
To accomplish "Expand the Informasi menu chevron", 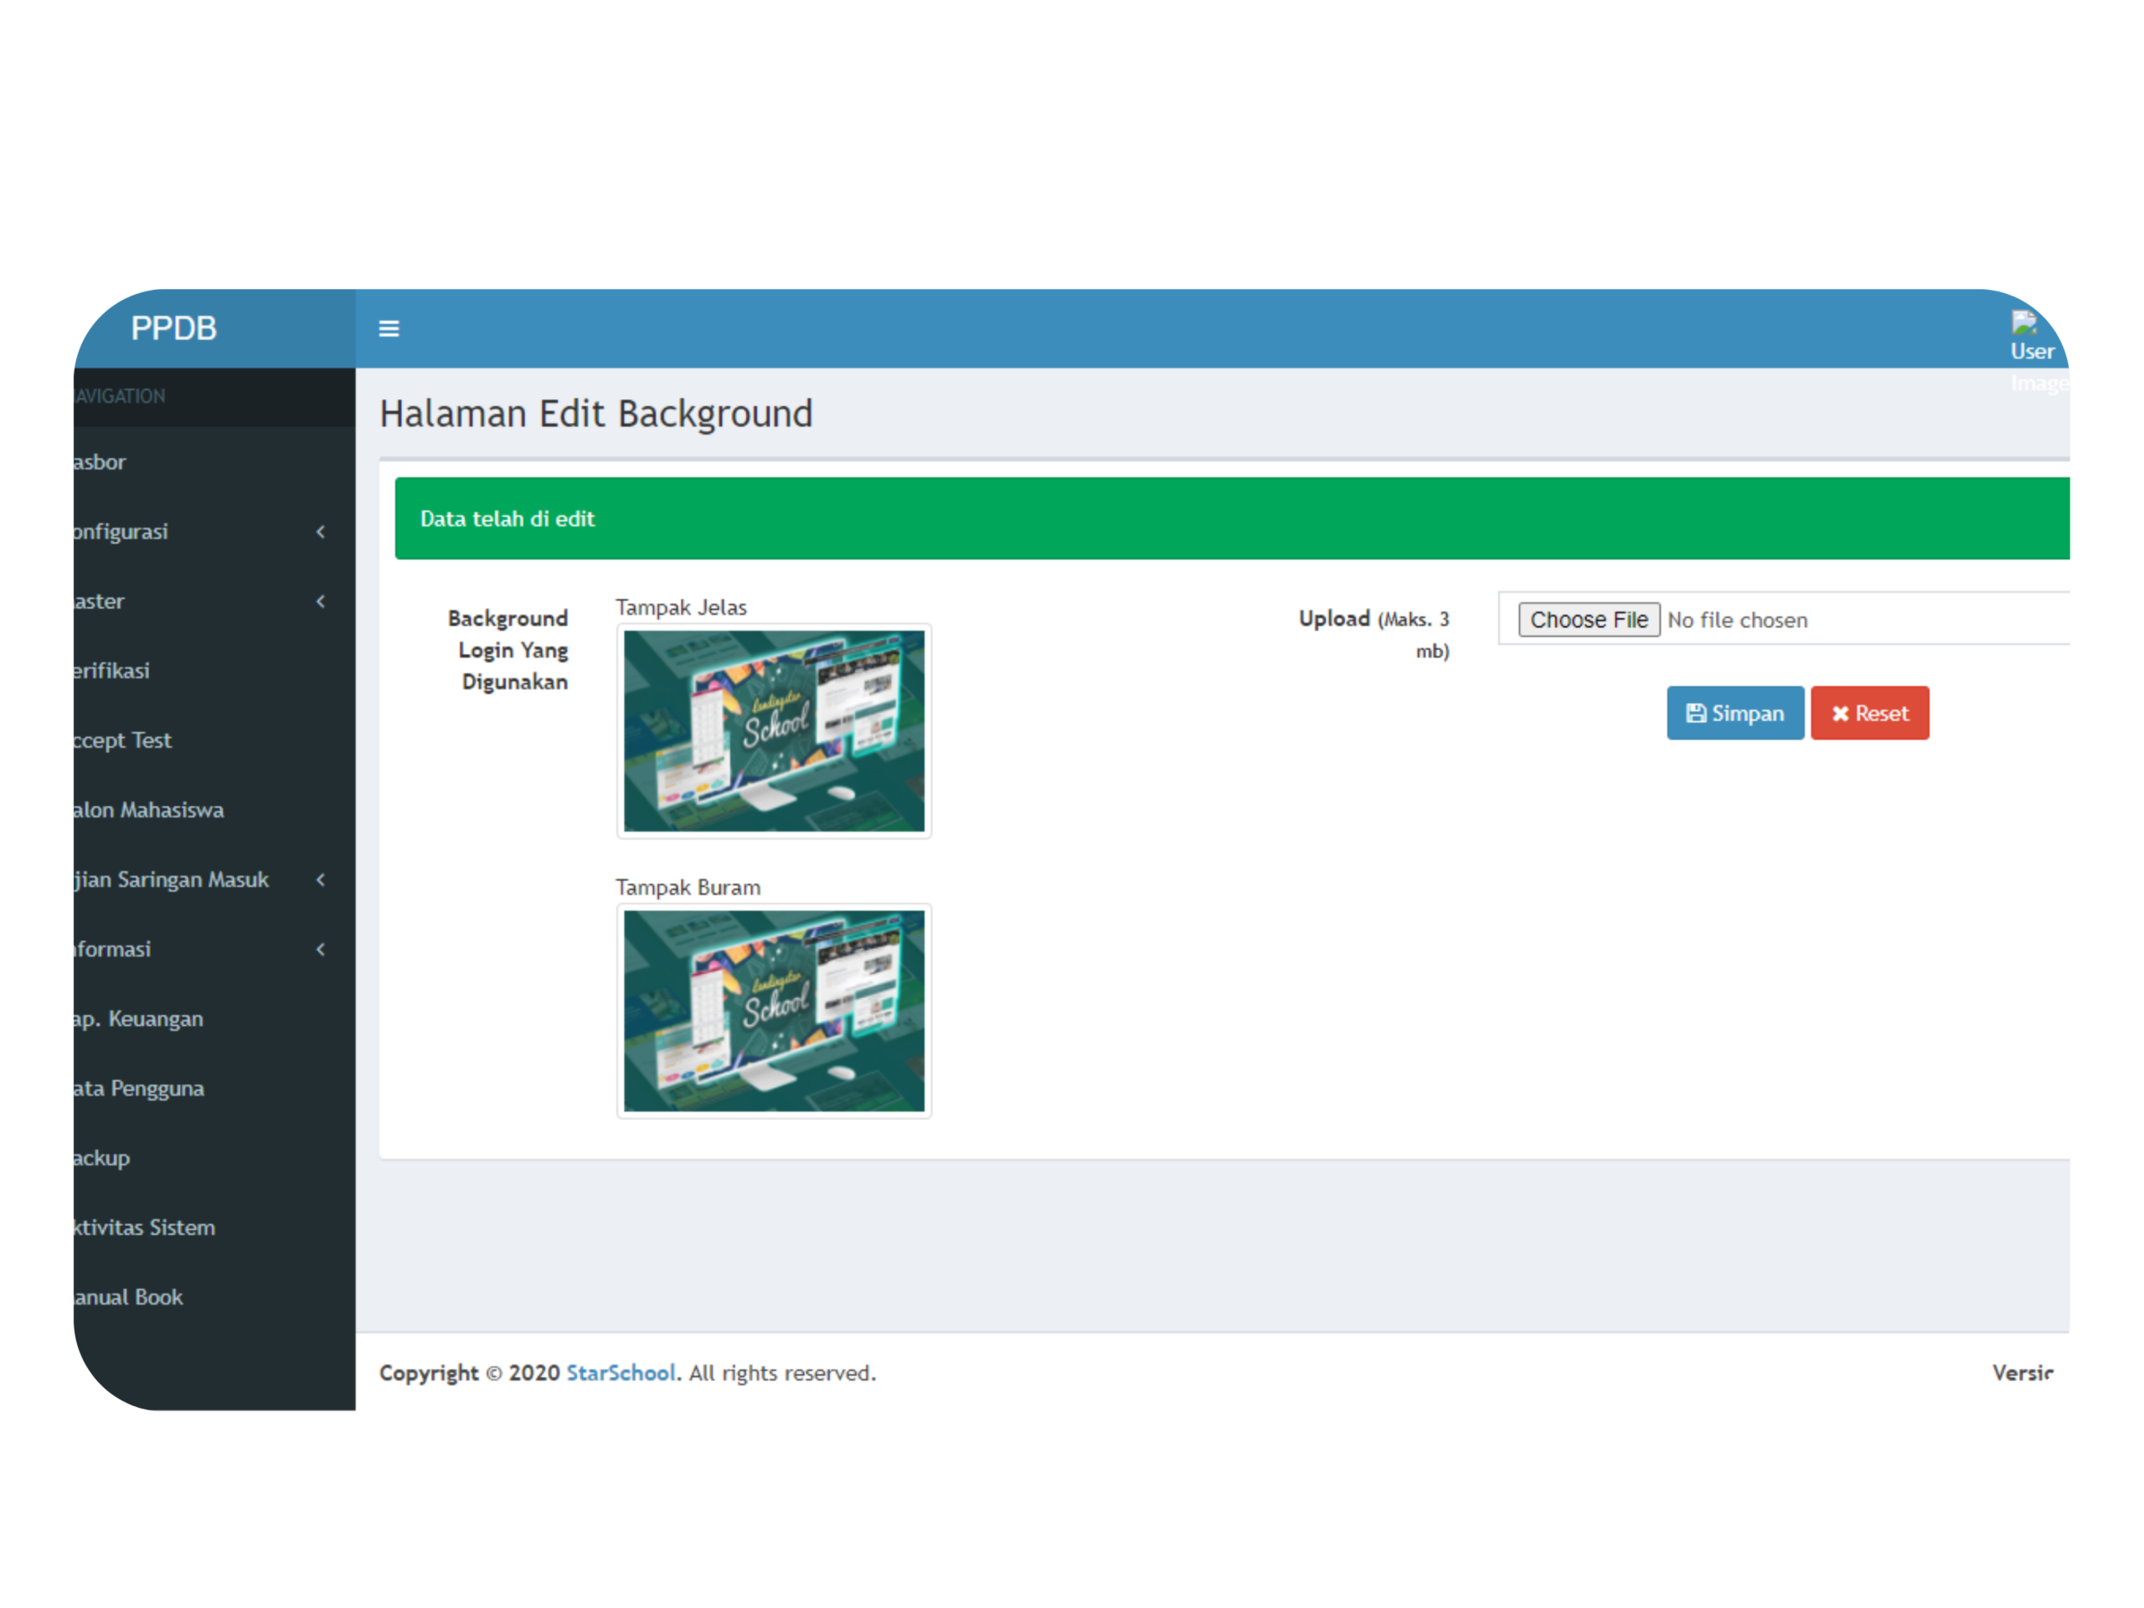I will (x=321, y=949).
